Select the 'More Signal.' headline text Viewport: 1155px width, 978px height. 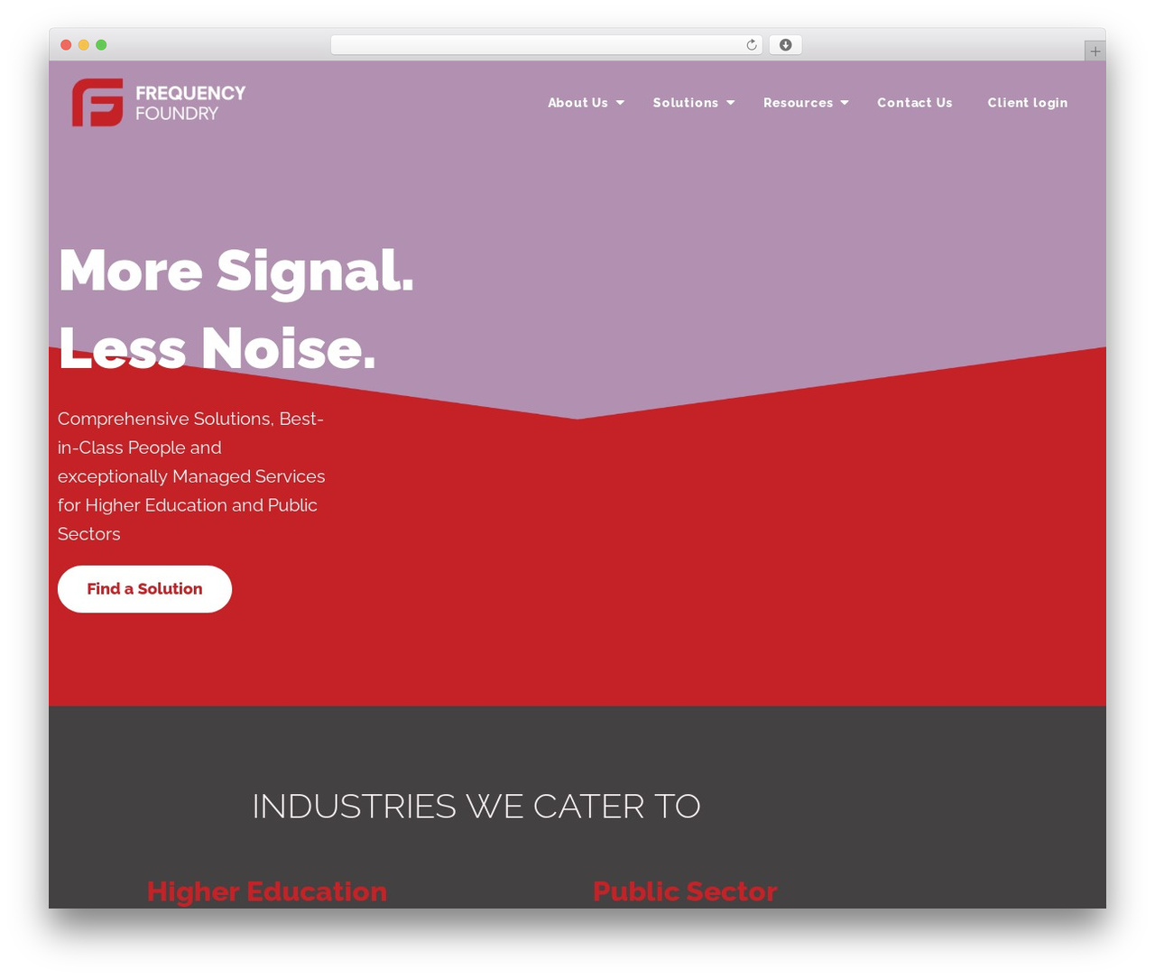pyautogui.click(x=236, y=271)
